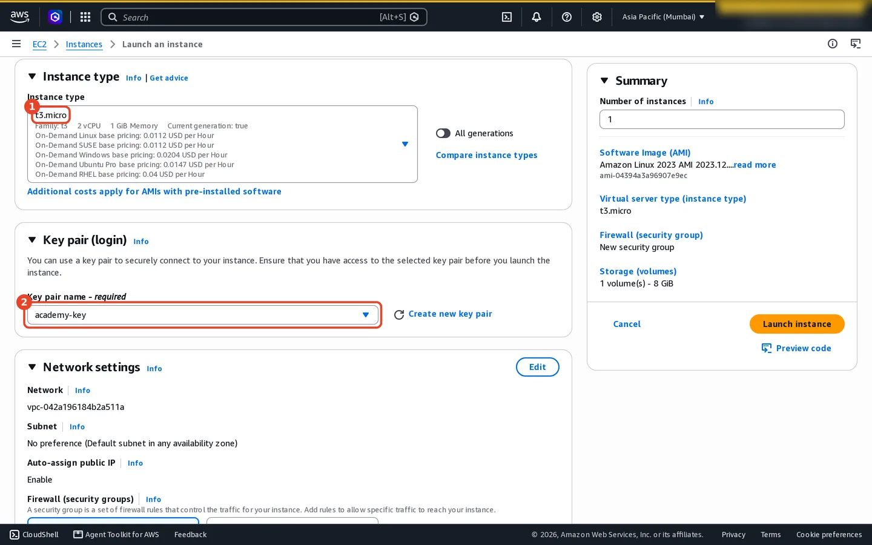Click the Amazon Q icon in header
Screen dimensions: 872x545
coord(55,17)
